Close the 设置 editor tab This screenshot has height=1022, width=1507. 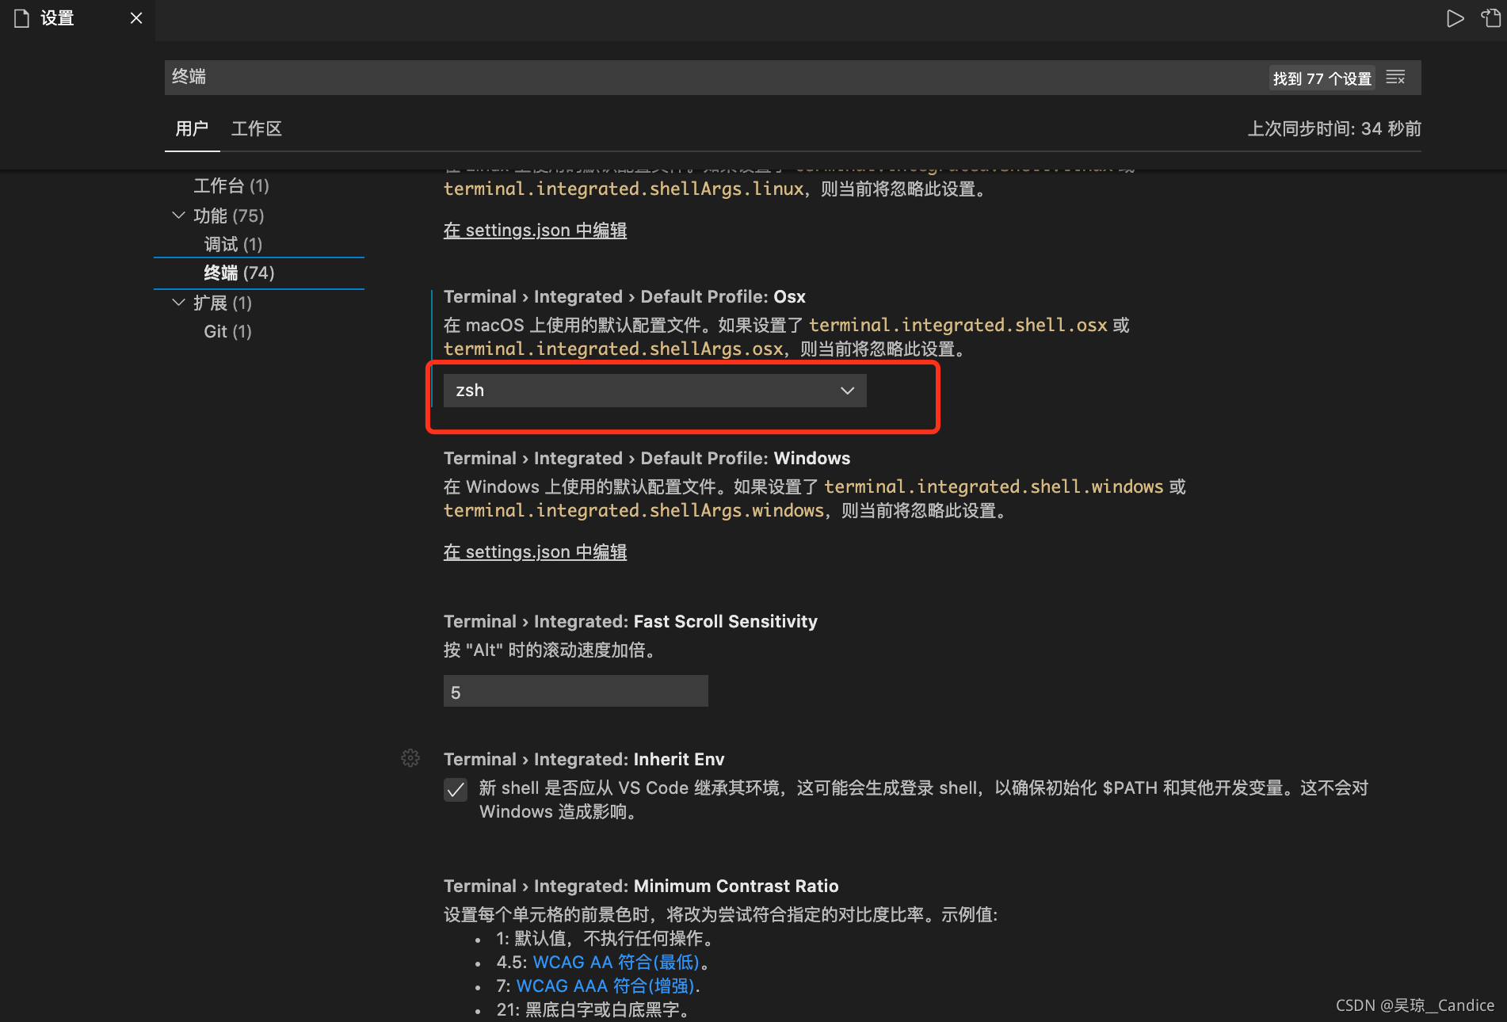[136, 18]
